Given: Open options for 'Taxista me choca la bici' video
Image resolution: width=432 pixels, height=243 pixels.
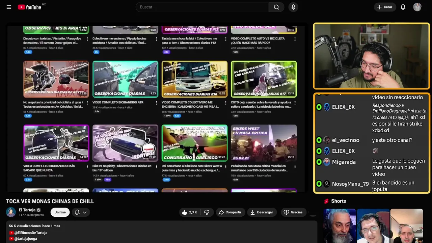Looking at the screenshot, I should click(x=225, y=39).
